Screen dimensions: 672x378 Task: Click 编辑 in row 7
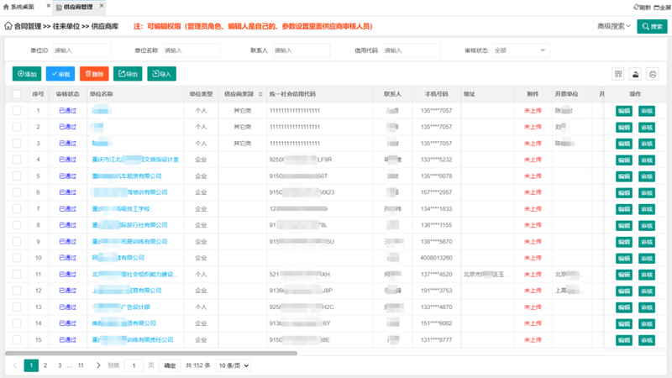(624, 209)
